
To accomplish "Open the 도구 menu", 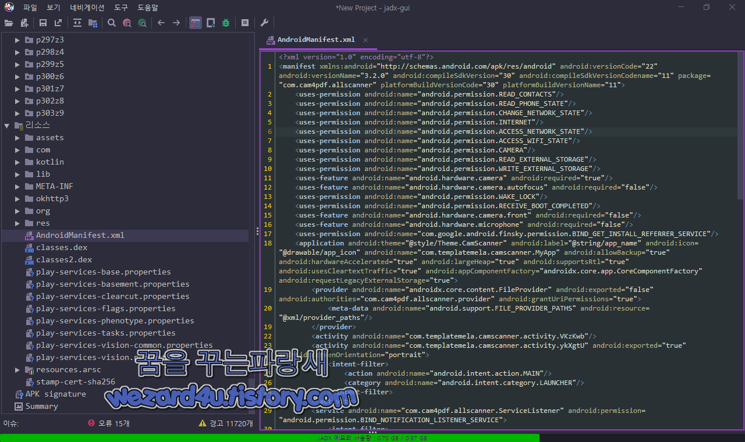I will (121, 8).
